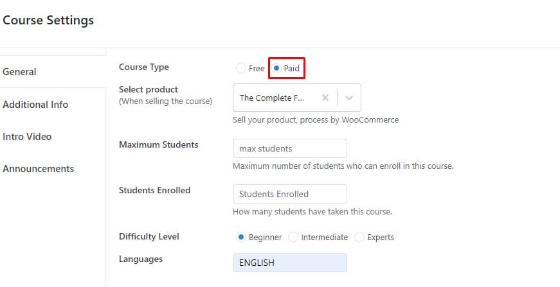Viewport: 560px width, 287px height.
Task: Open The Complete F... product combo box
Action: coord(276,98)
